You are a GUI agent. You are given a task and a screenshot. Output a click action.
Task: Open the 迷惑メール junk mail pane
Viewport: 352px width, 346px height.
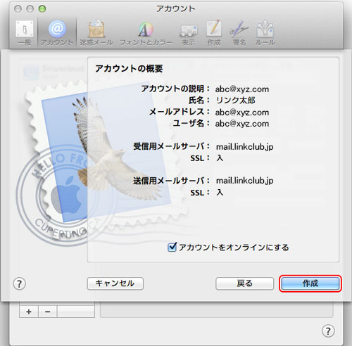point(96,32)
